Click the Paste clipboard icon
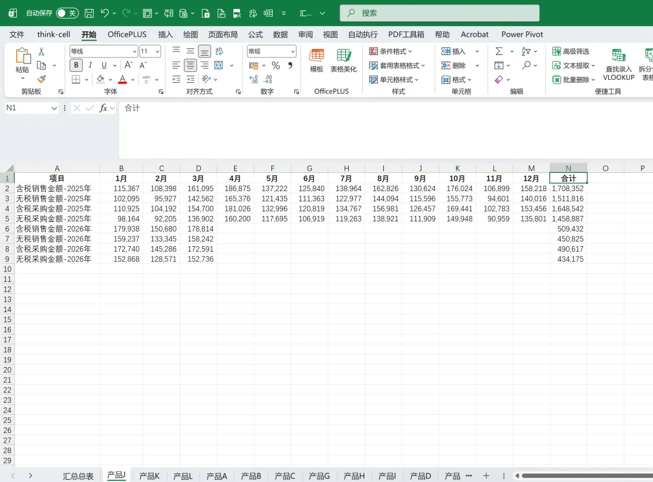Screen dimensions: 653x482 pyautogui.click(x=22, y=56)
